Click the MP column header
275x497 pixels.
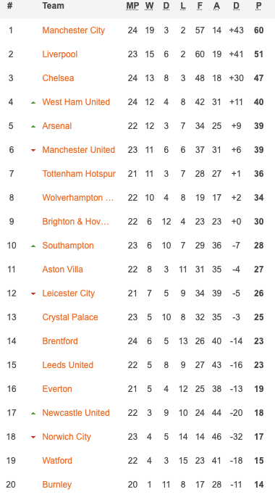132,6
